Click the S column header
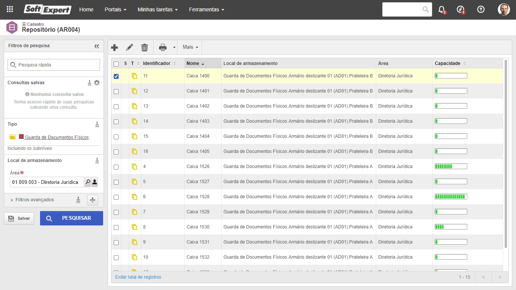This screenshot has height=290, width=516. [125, 63]
